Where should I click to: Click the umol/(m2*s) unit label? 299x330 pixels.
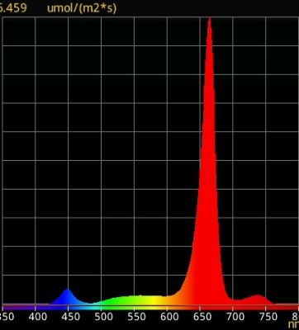click(82, 8)
